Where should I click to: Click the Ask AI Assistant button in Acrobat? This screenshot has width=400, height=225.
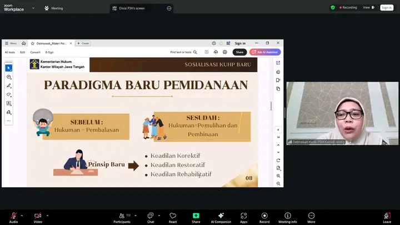coord(265,52)
